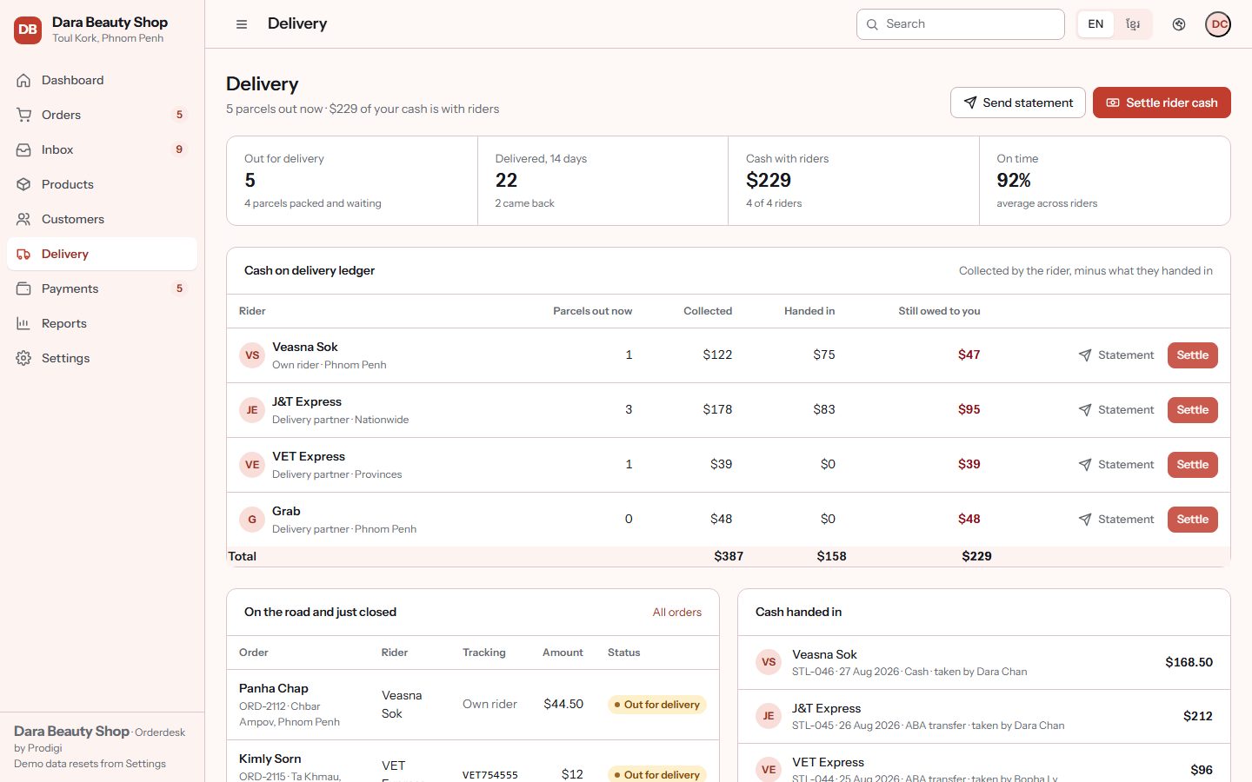The image size is (1252, 782).
Task: Click the Orders cart icon
Action: pyautogui.click(x=23, y=115)
